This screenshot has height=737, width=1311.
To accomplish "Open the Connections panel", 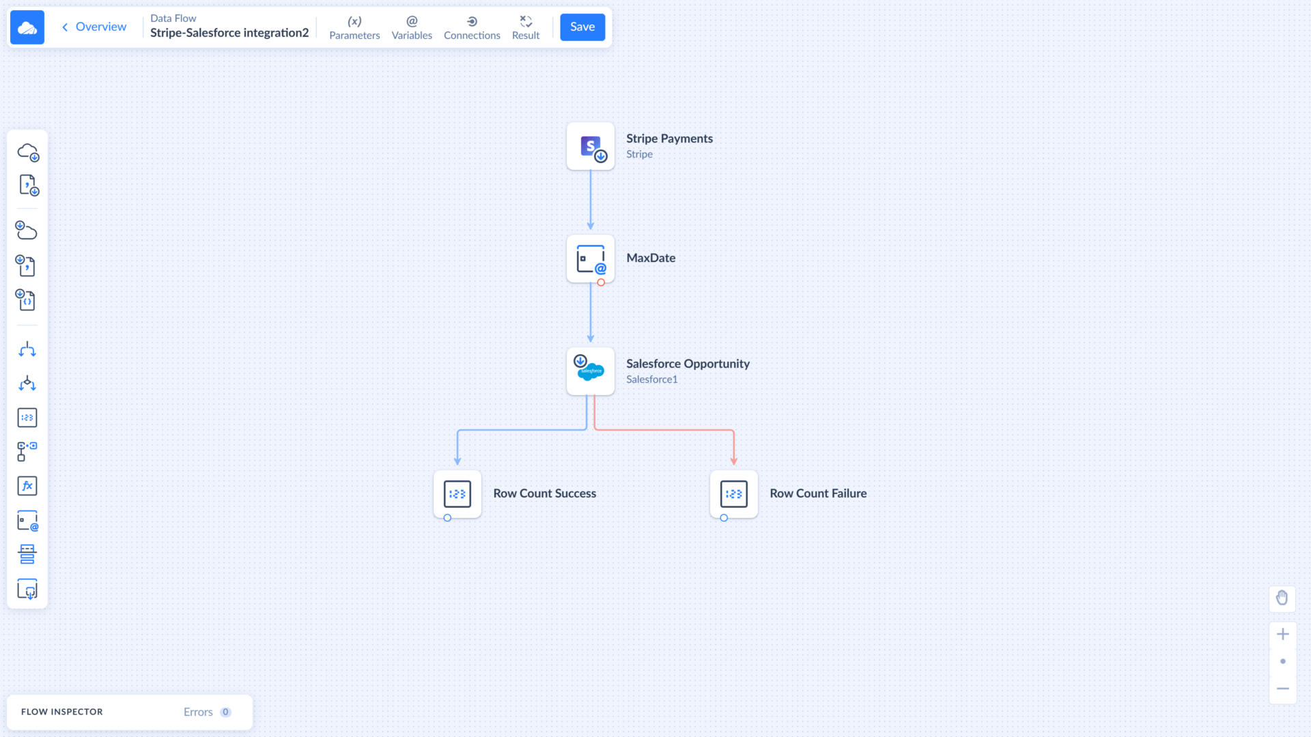I will click(x=472, y=27).
